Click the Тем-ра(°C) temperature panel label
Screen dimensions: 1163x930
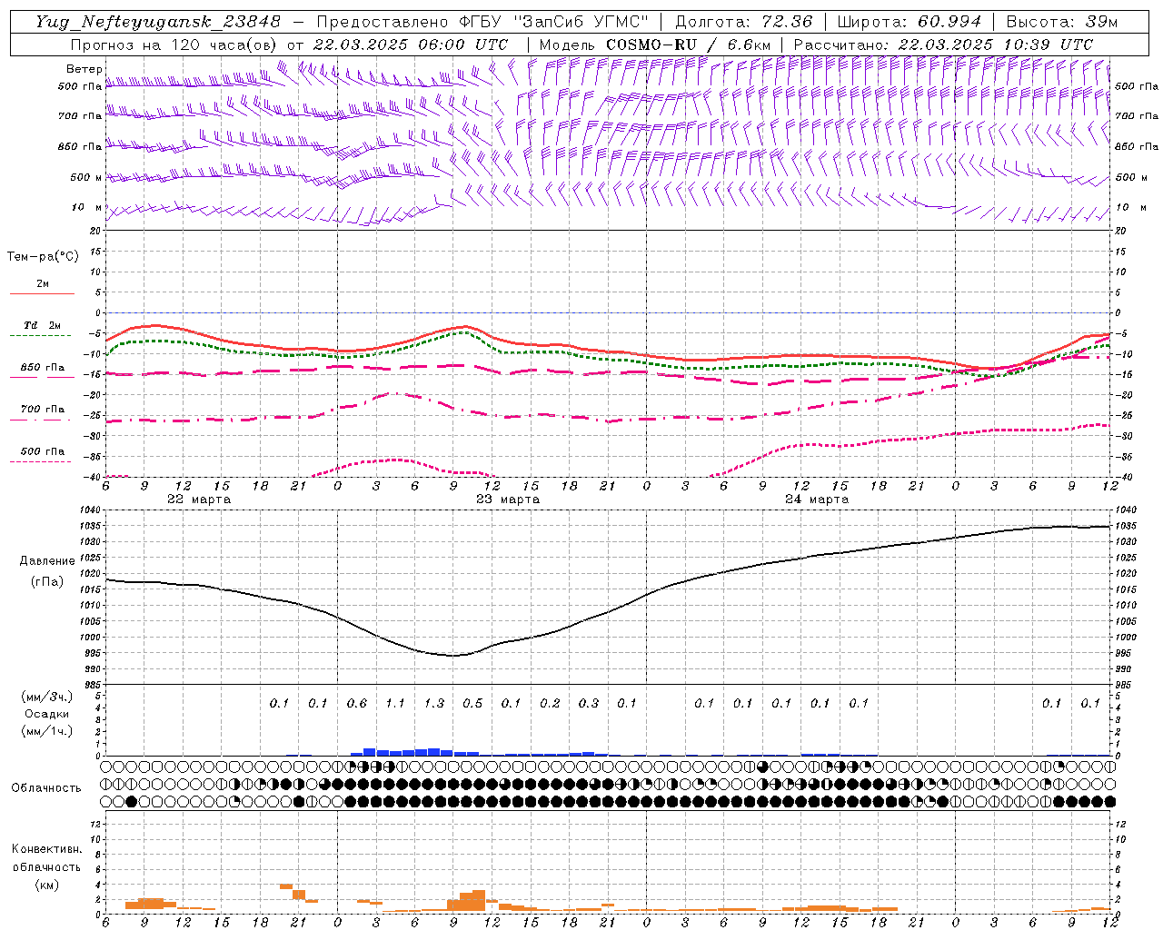(x=43, y=256)
